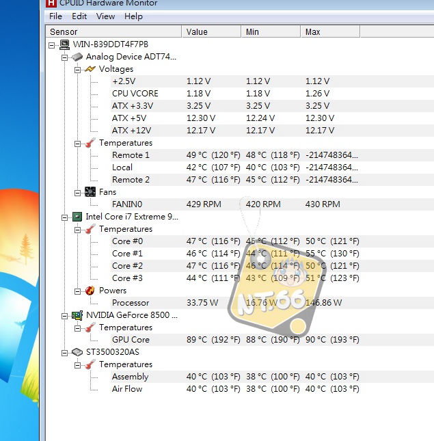434x441 pixels.
Task: Select the ATX +12V row
Action: pyautogui.click(x=272, y=131)
